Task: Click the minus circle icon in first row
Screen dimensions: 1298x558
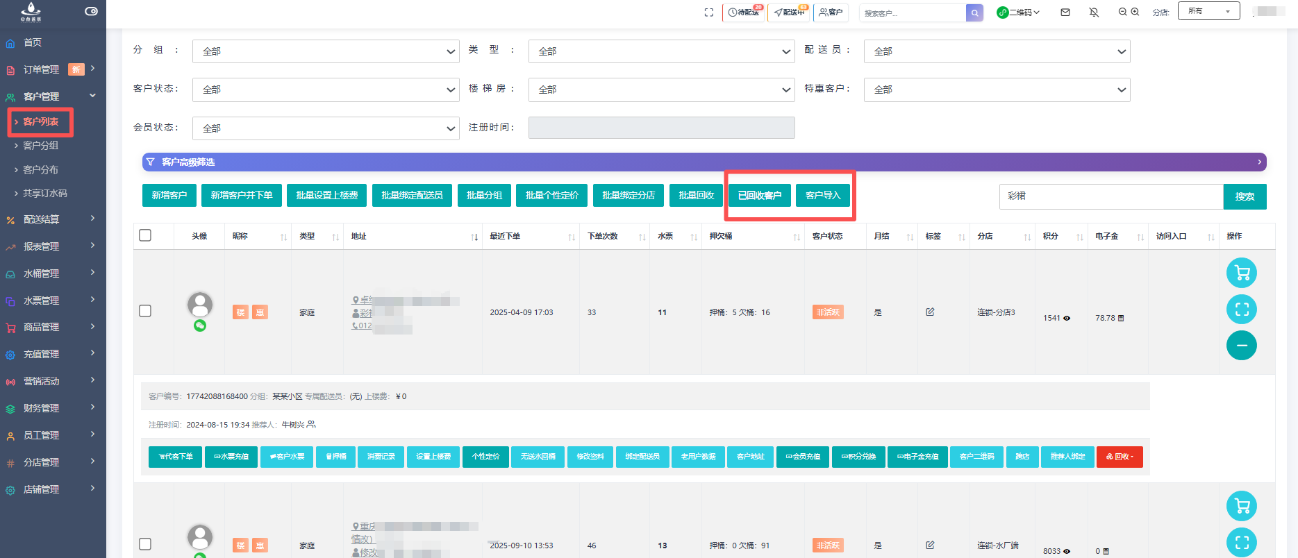Action: pos(1242,345)
